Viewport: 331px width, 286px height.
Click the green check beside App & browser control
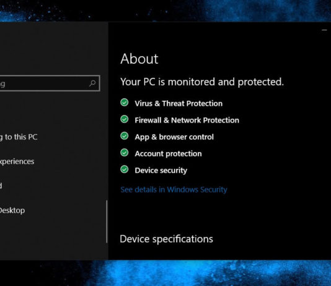[125, 136]
